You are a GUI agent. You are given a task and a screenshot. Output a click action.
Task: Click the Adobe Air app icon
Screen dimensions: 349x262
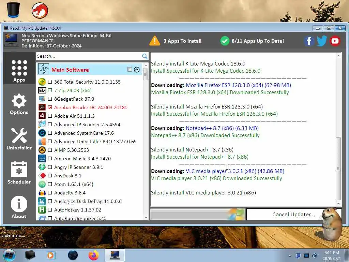point(42,116)
